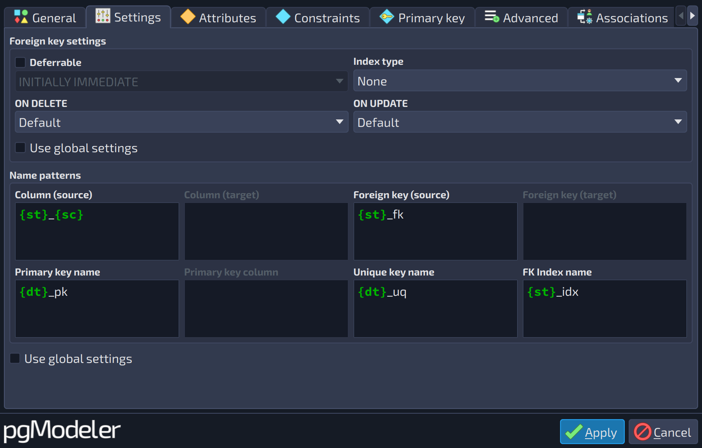The image size is (702, 448).
Task: Check Use global settings under foreign key
Action: coord(20,148)
